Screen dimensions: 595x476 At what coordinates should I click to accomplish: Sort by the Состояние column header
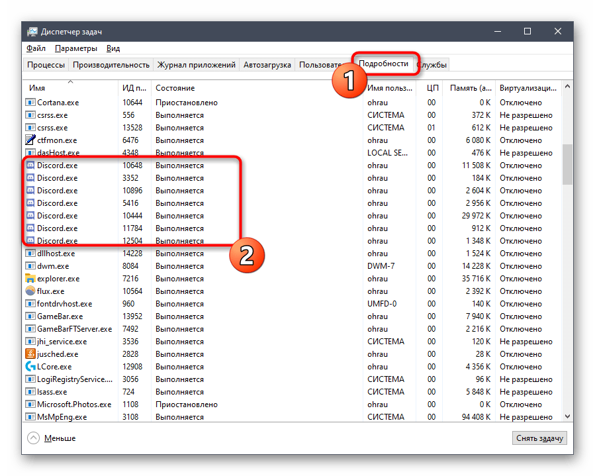(175, 88)
